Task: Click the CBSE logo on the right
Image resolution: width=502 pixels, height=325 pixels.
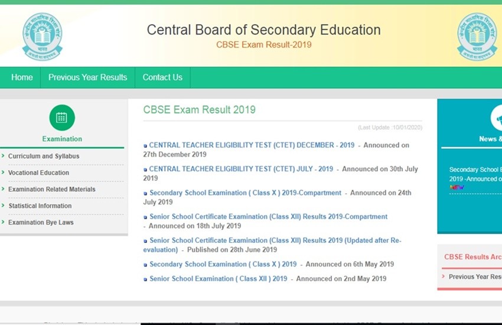Action: click(477, 37)
